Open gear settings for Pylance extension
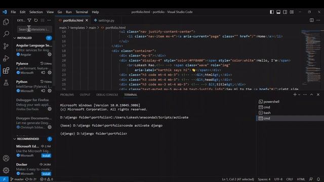This screenshot has height=182, width=324. point(50,73)
